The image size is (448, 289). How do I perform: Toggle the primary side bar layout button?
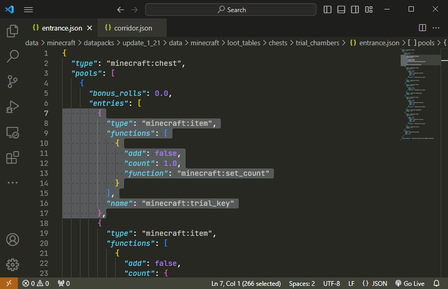coord(328,9)
